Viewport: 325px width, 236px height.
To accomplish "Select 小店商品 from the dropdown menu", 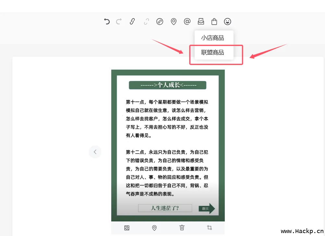I will pos(213,38).
